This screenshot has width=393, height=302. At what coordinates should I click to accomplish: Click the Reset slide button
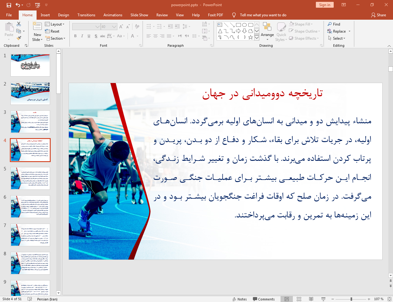pos(52,31)
